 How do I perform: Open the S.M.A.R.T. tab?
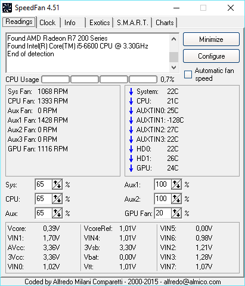tap(132, 23)
